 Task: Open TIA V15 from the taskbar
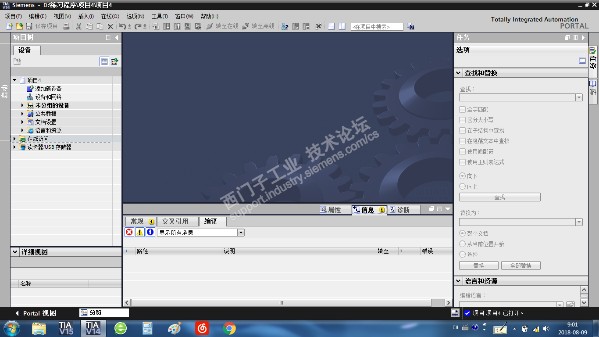(x=66, y=328)
